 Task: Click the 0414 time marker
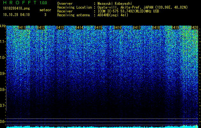point(79,28)
